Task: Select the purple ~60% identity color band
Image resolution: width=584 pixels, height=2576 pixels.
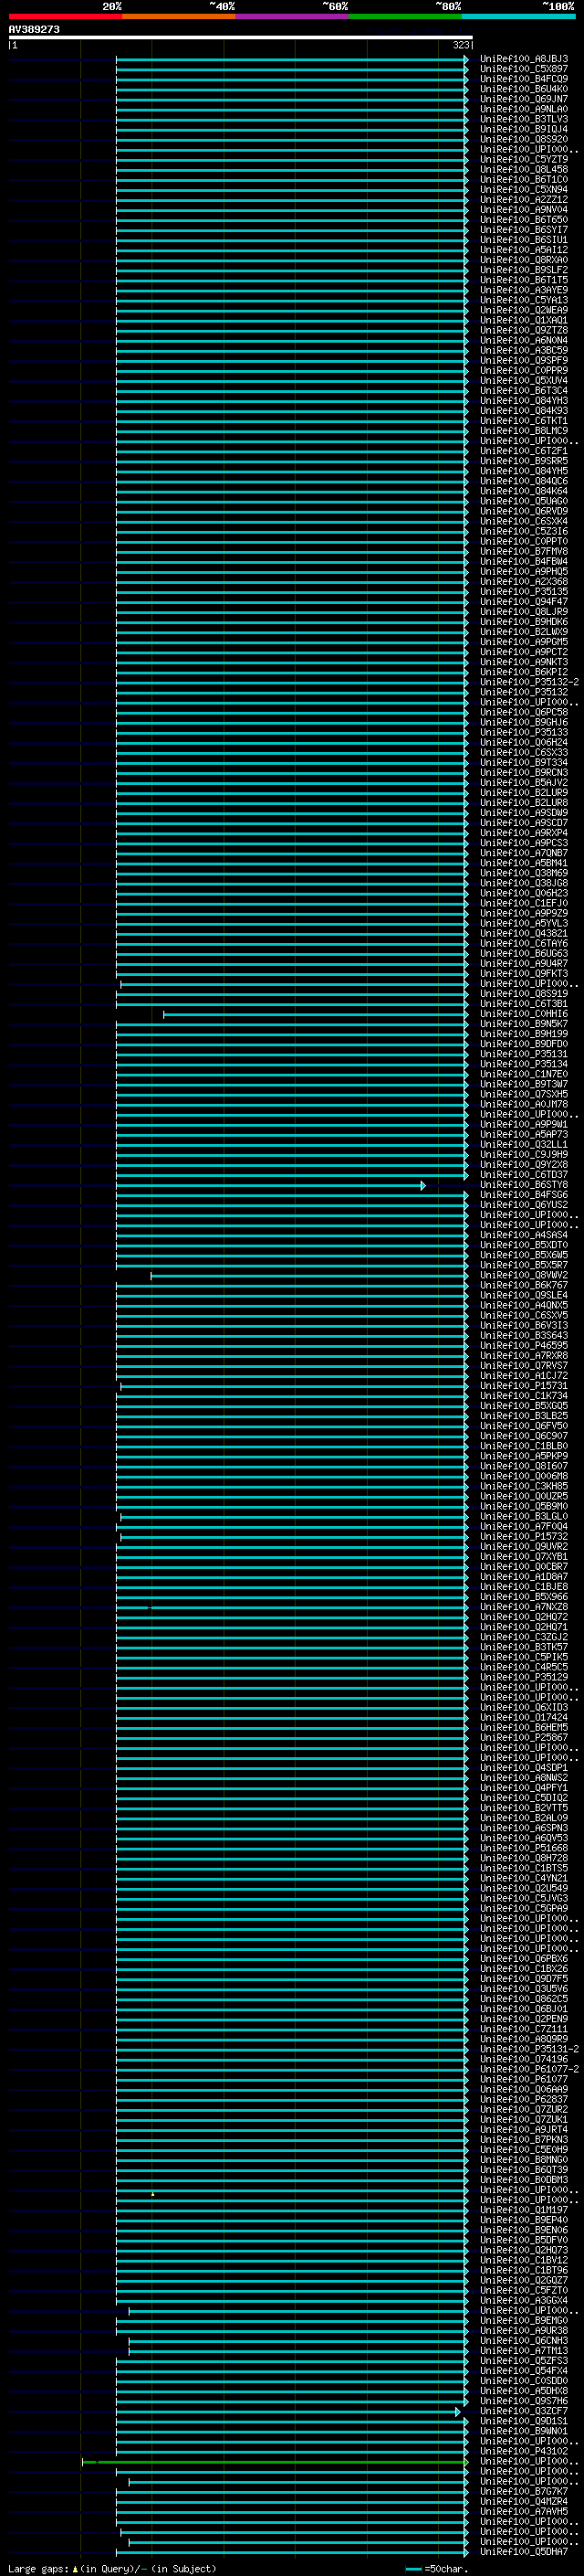Action: [293, 16]
